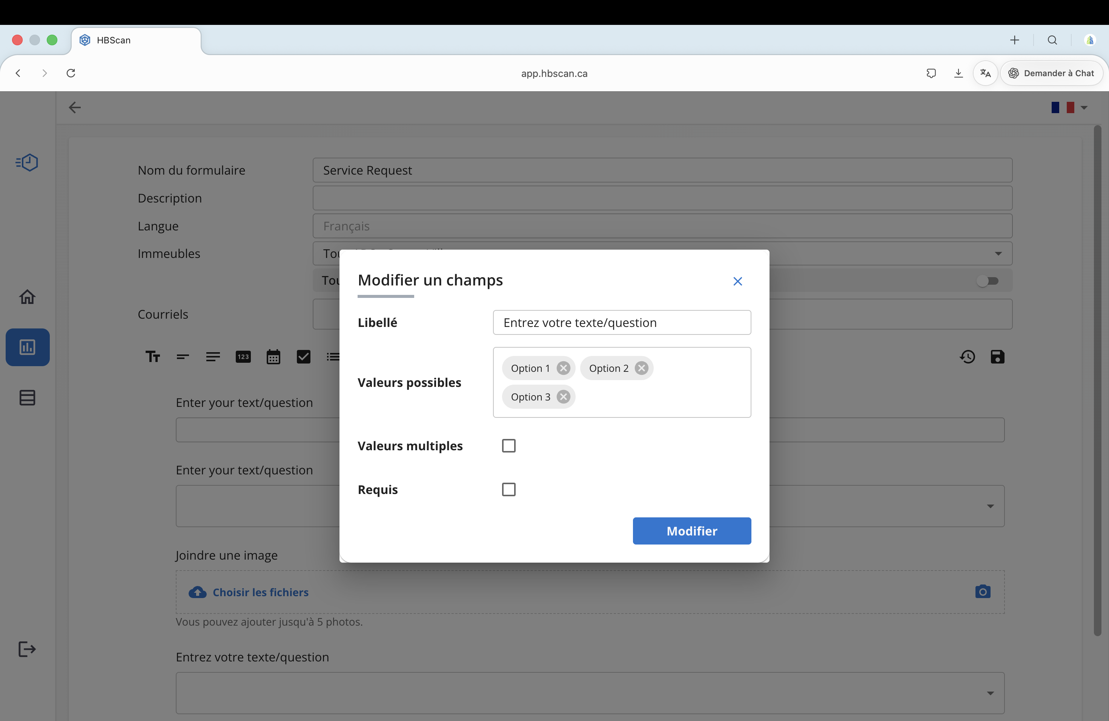Open the Home sidebar icon
This screenshot has height=721, width=1109.
[27, 297]
